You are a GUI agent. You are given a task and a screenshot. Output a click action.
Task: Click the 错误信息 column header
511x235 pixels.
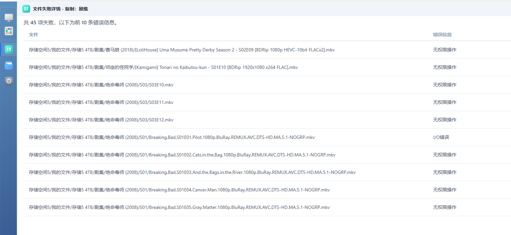click(442, 35)
